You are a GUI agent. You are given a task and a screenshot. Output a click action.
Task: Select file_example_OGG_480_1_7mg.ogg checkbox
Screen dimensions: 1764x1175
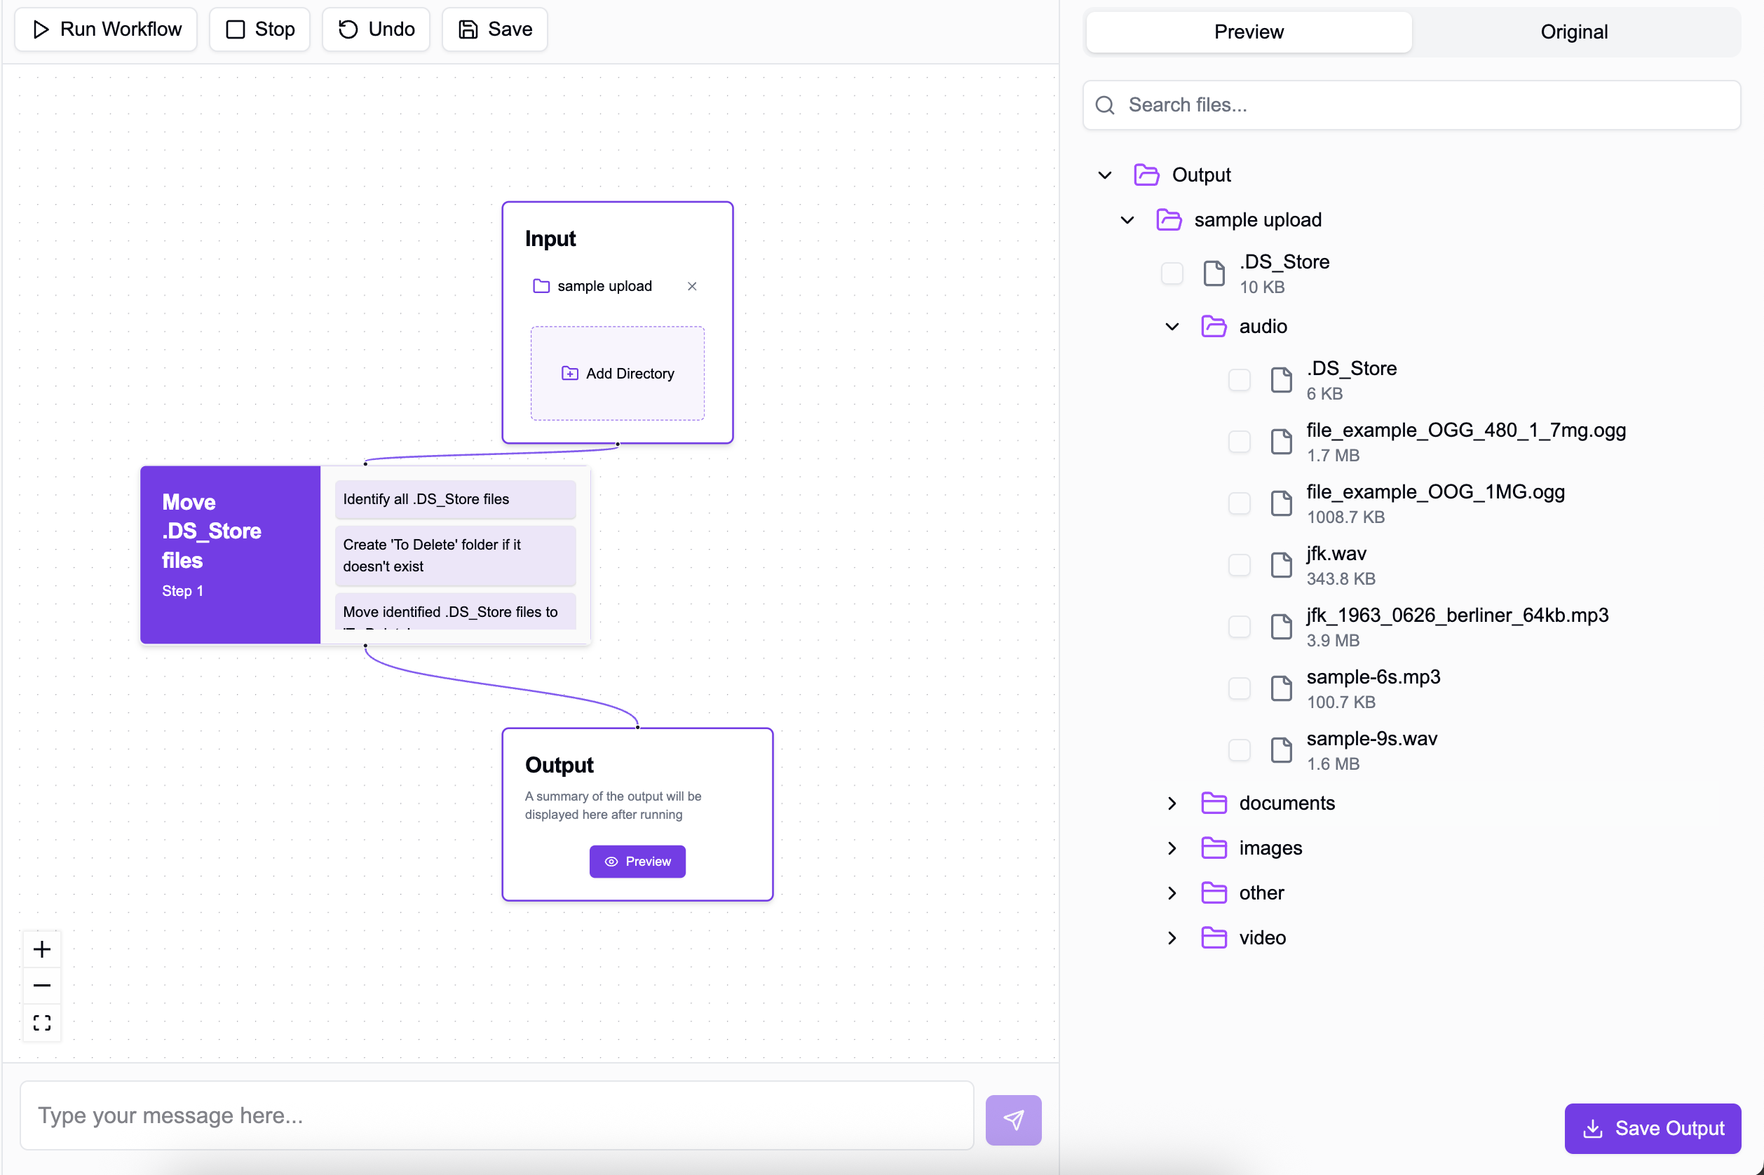[1240, 442]
